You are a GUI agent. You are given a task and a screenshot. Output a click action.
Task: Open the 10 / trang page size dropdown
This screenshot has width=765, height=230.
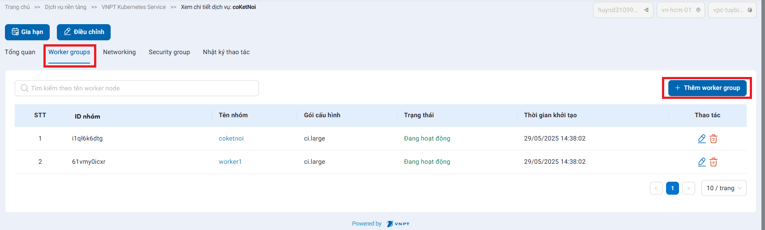pyautogui.click(x=723, y=188)
